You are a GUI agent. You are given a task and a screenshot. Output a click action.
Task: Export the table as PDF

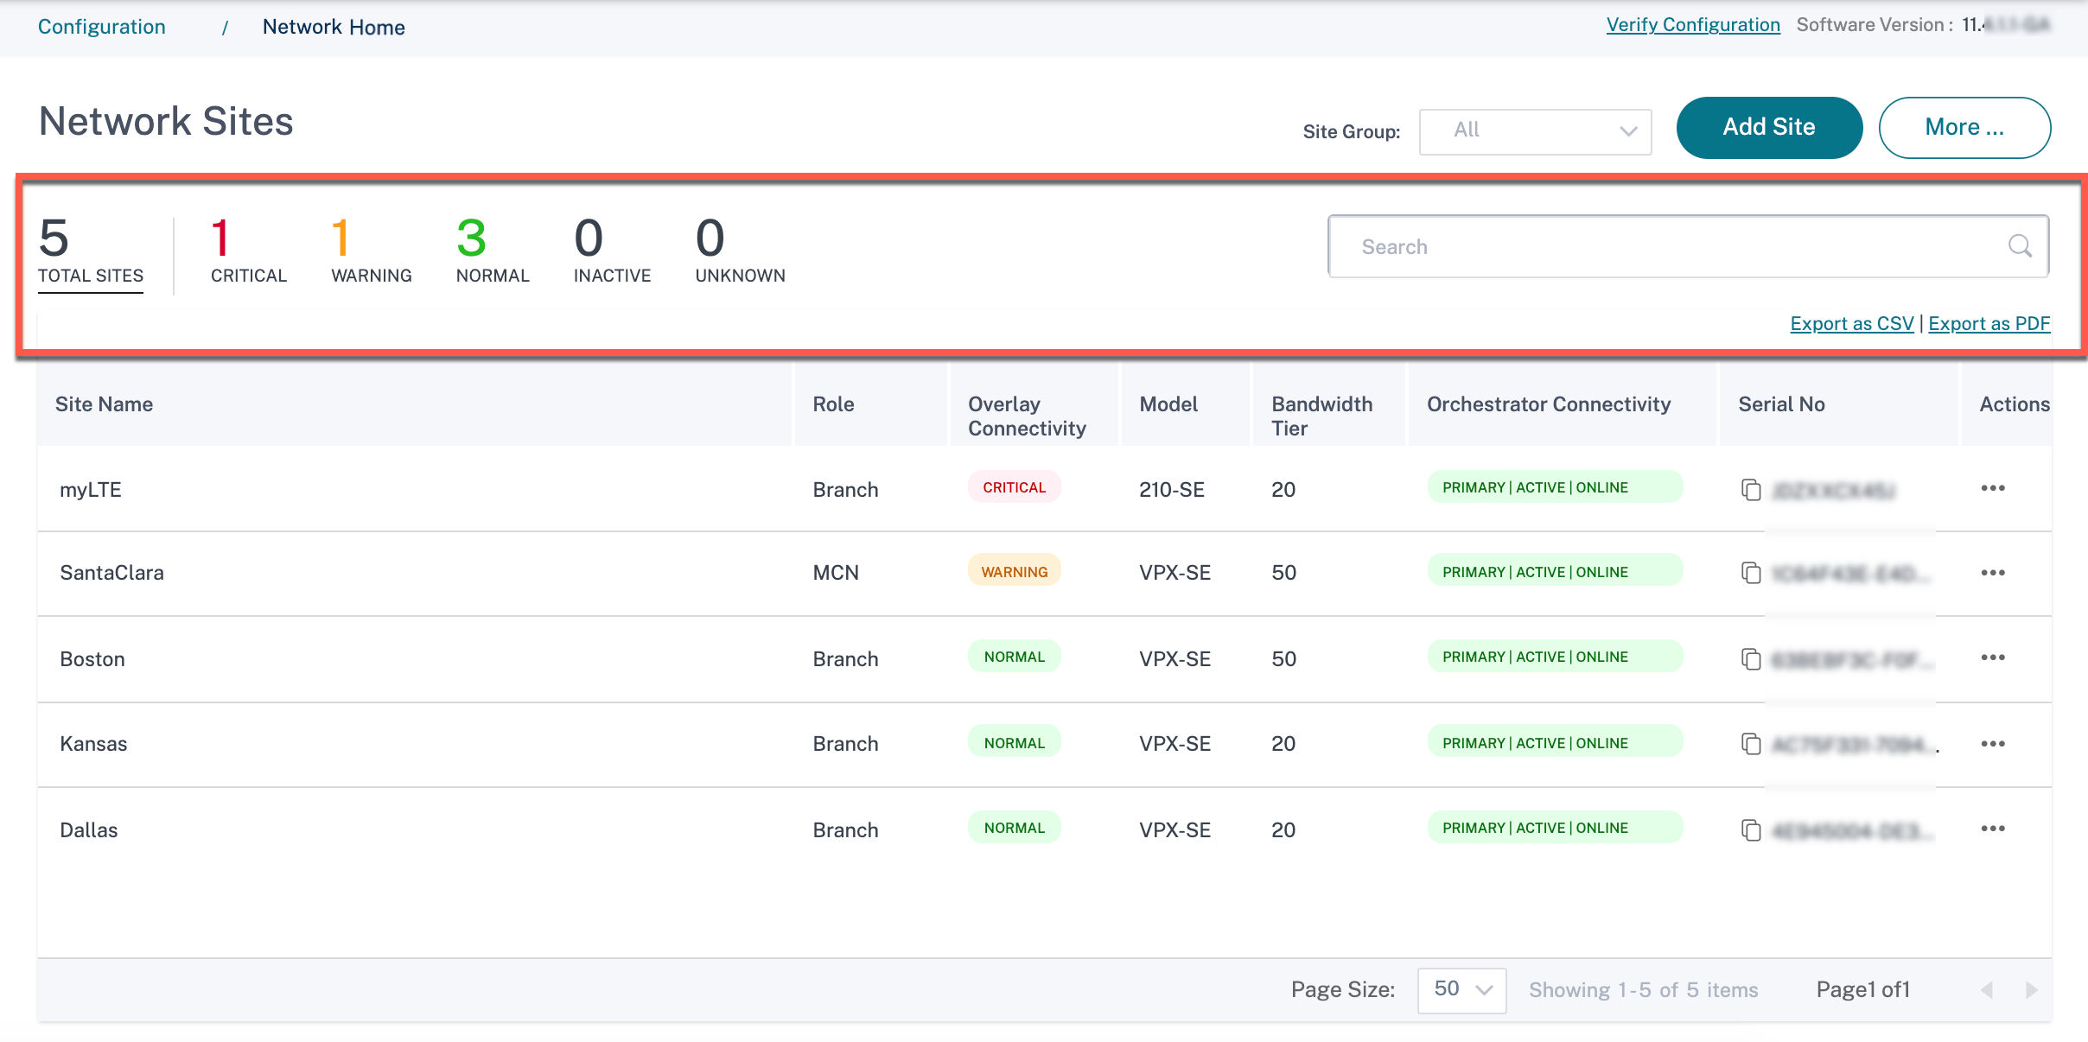1989,323
